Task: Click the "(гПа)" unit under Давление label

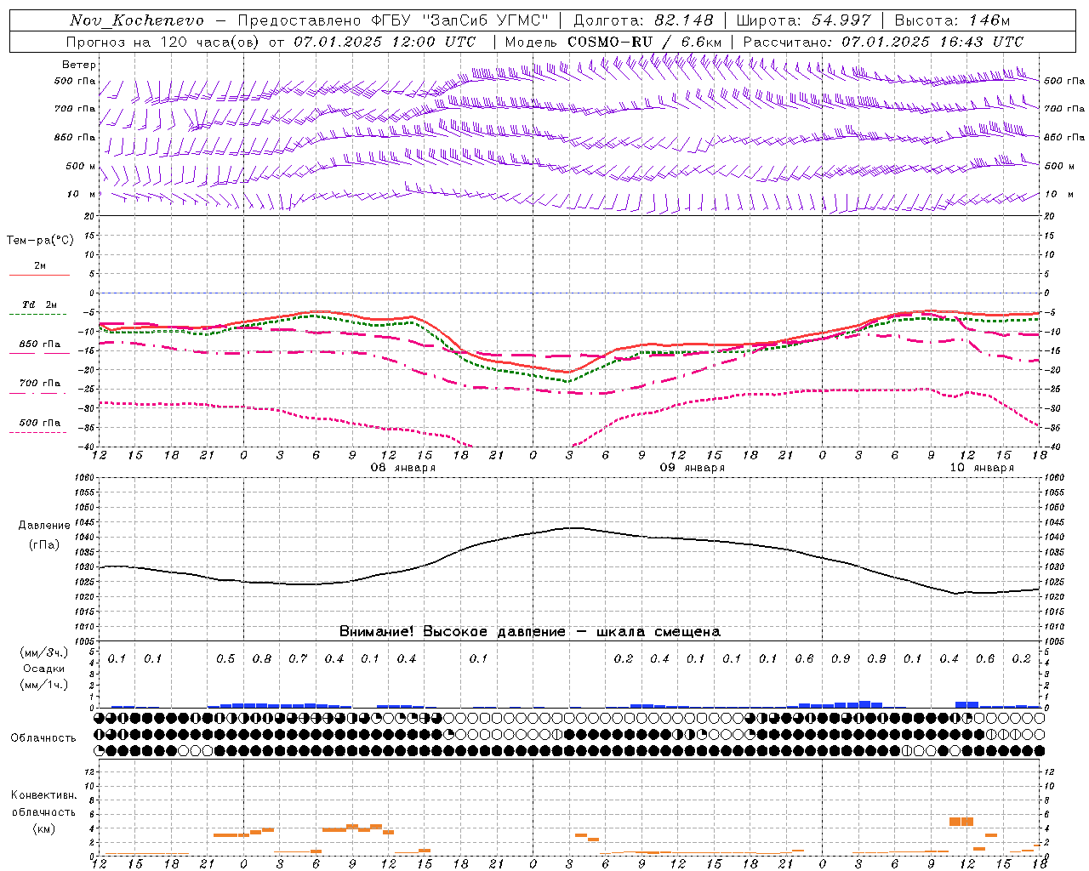Action: (44, 544)
